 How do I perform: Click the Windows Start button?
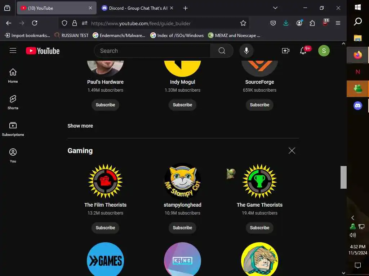coord(358,7)
